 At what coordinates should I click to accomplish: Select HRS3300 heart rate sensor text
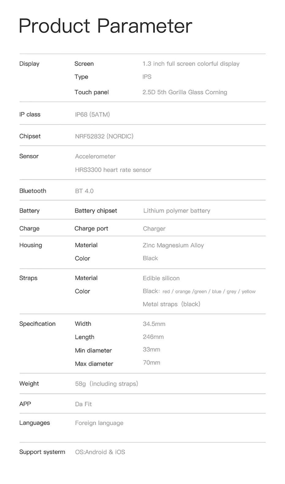113,170
